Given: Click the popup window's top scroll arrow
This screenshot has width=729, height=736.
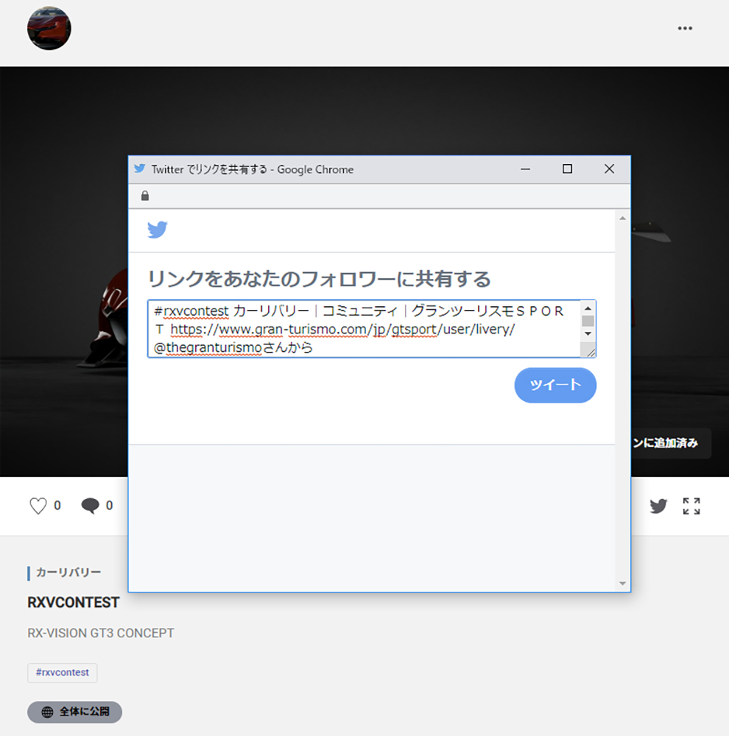Looking at the screenshot, I should pyautogui.click(x=623, y=218).
